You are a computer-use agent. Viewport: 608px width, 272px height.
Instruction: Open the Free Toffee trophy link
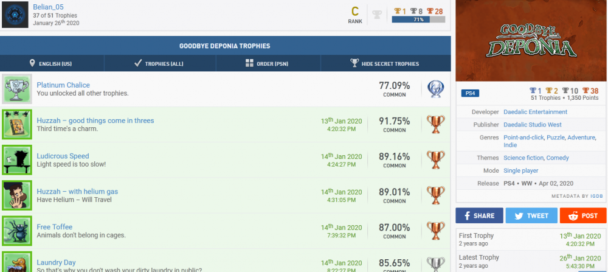pyautogui.click(x=55, y=227)
